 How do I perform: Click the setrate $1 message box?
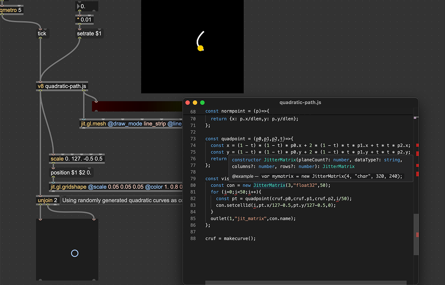pos(89,33)
